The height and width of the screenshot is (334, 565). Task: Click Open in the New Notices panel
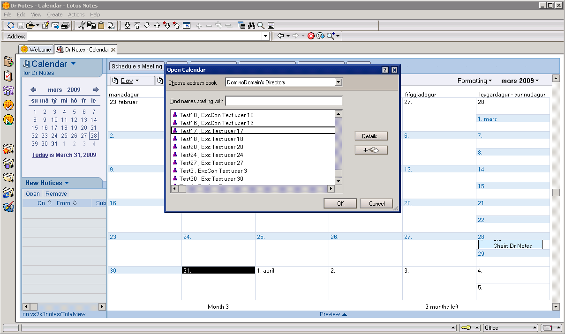pos(33,194)
